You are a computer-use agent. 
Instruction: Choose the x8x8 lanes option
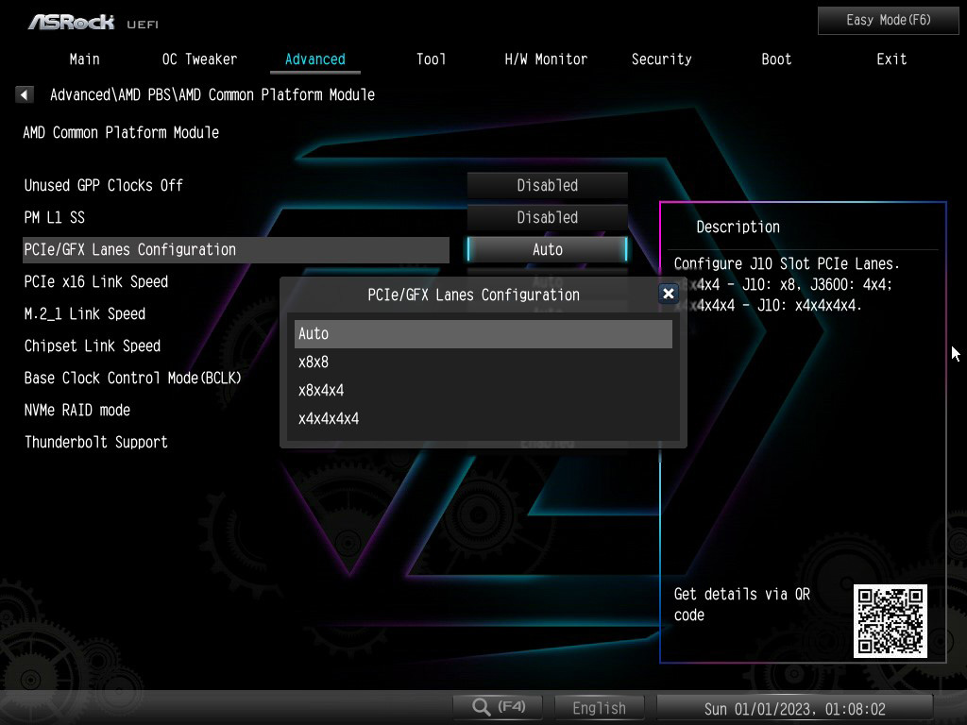pos(483,362)
